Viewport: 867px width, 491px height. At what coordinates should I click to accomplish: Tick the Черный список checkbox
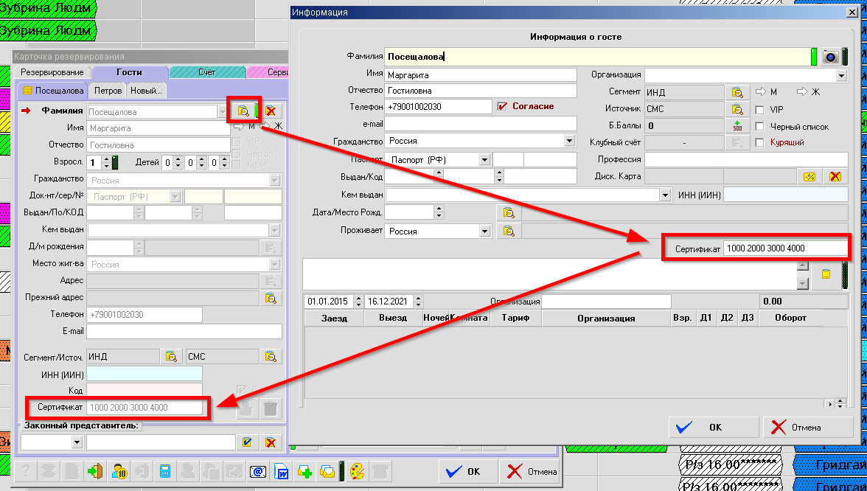click(x=759, y=126)
